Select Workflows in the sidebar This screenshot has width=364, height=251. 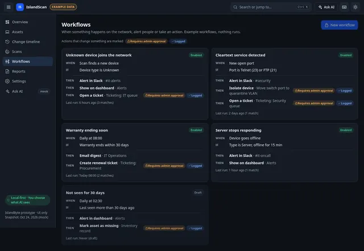28,61
